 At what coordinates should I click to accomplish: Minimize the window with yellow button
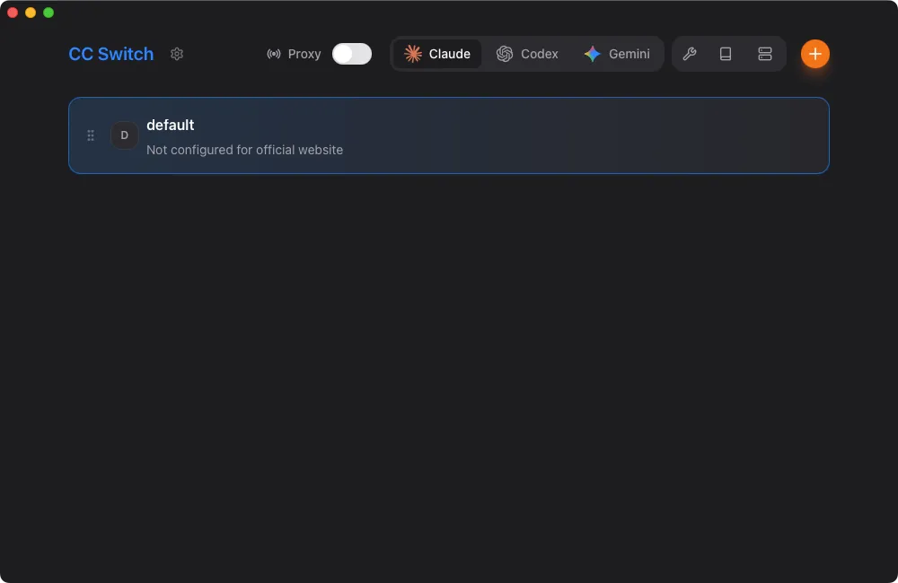pos(31,13)
